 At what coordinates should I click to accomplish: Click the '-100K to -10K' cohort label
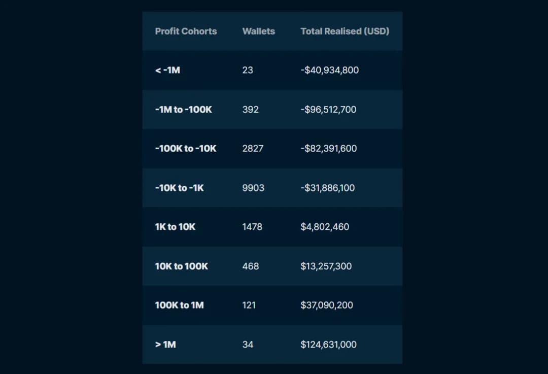coord(186,148)
